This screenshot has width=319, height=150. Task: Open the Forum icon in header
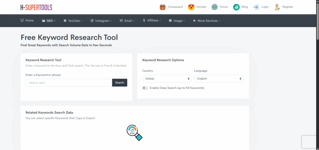tap(214, 7)
